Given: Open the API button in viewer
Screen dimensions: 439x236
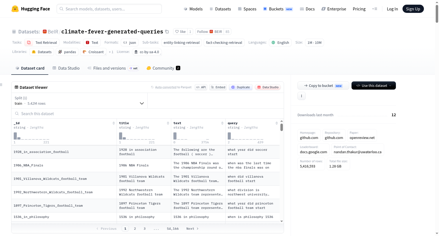Looking at the screenshot, I should pos(201,87).
